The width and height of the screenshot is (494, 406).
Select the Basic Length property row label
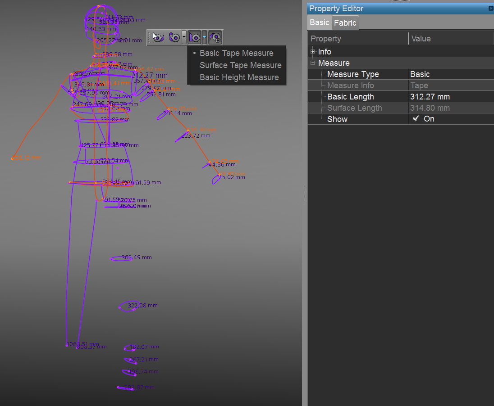click(x=350, y=97)
